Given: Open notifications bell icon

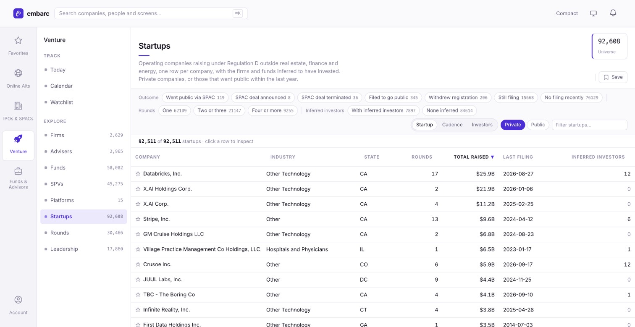Looking at the screenshot, I should click(613, 13).
